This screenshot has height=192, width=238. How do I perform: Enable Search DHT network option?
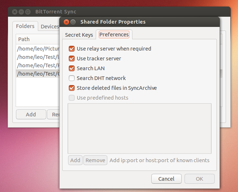pyautogui.click(x=72, y=78)
